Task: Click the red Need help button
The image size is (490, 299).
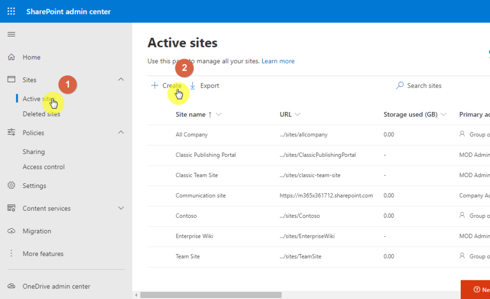Action: pos(475,289)
